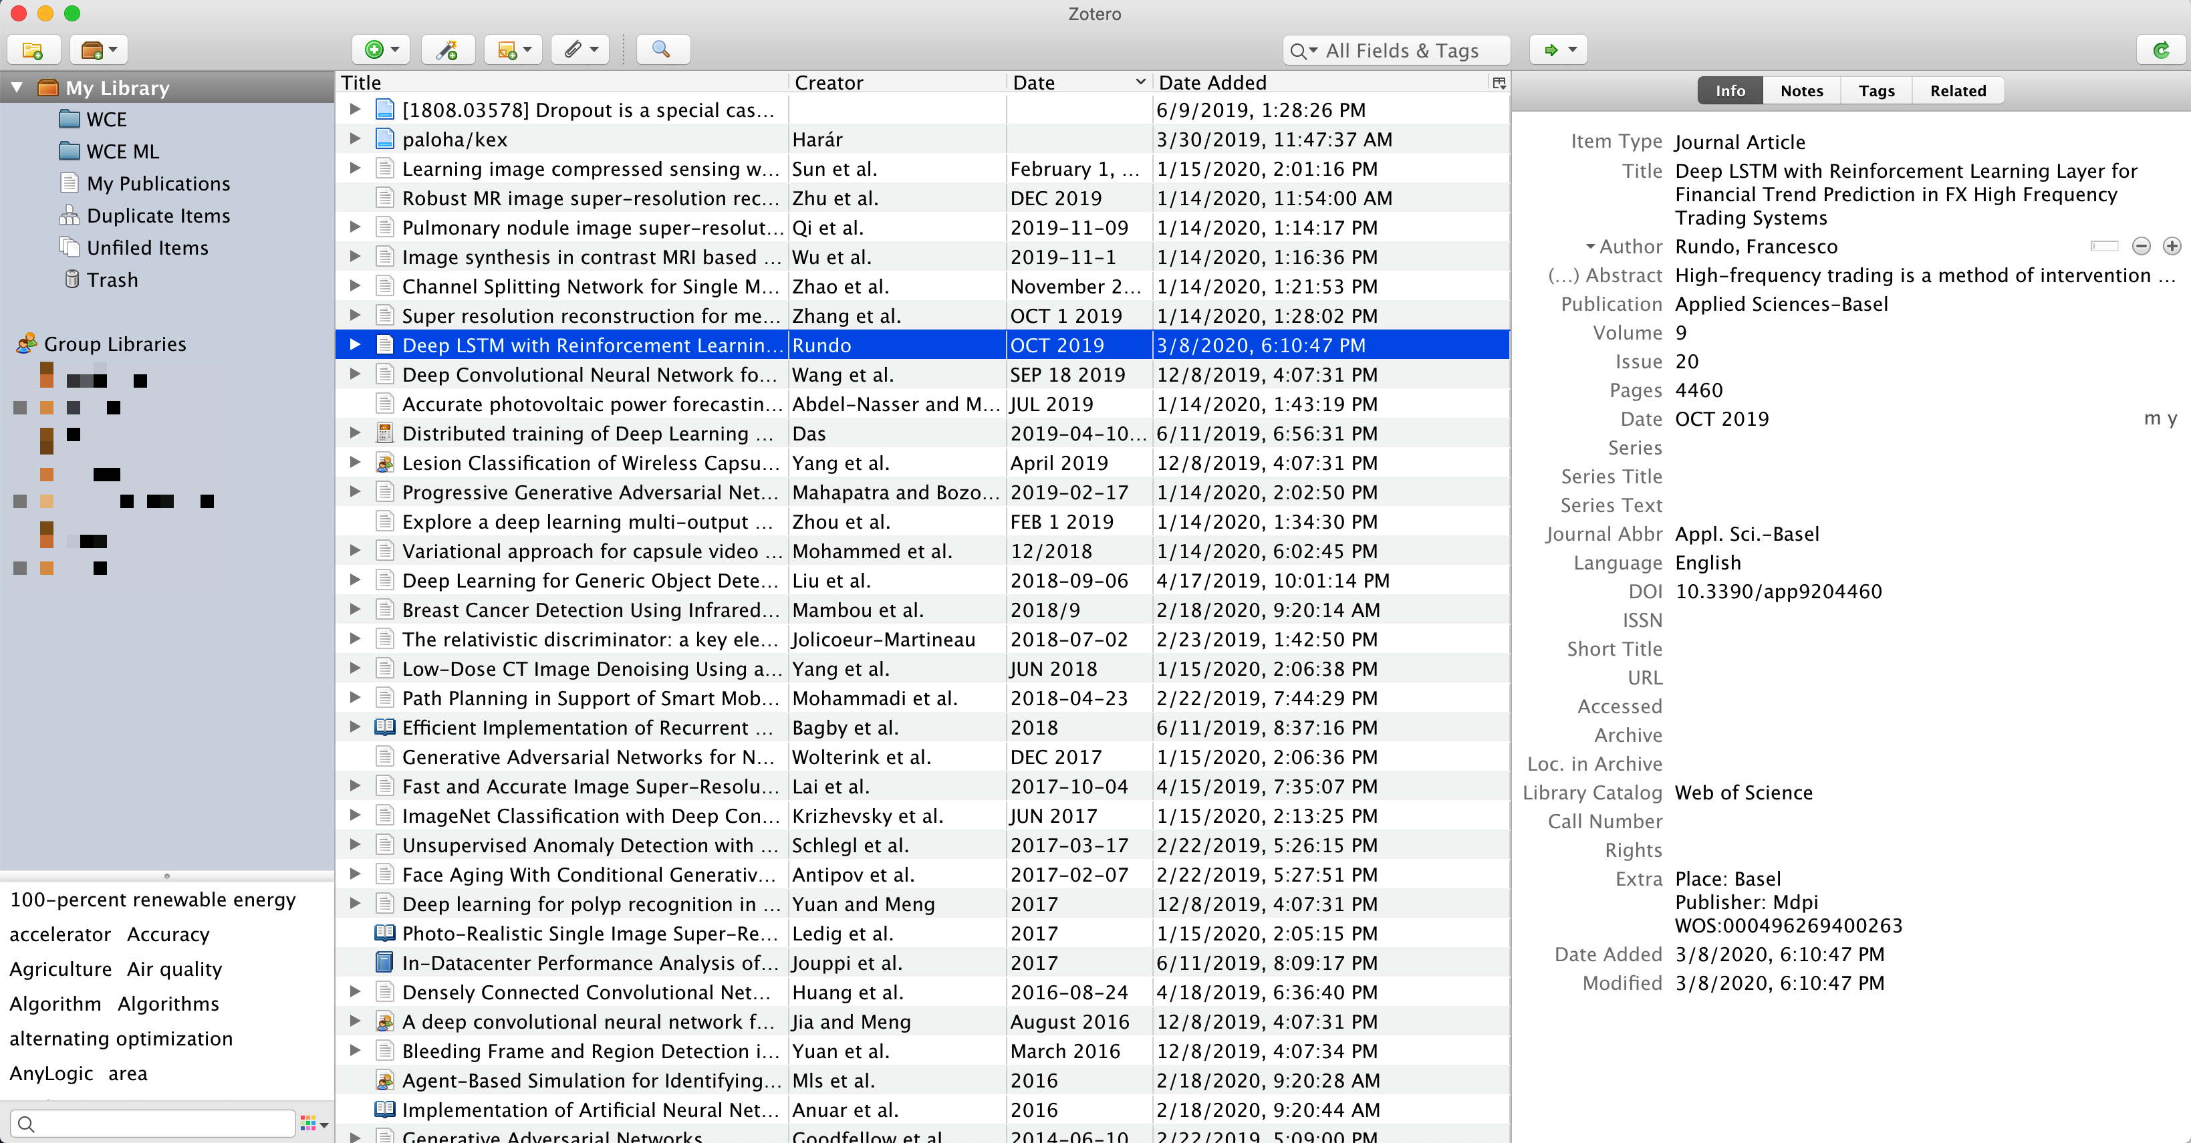Click the green Sync refresh button
The image size is (2191, 1143).
(2160, 50)
